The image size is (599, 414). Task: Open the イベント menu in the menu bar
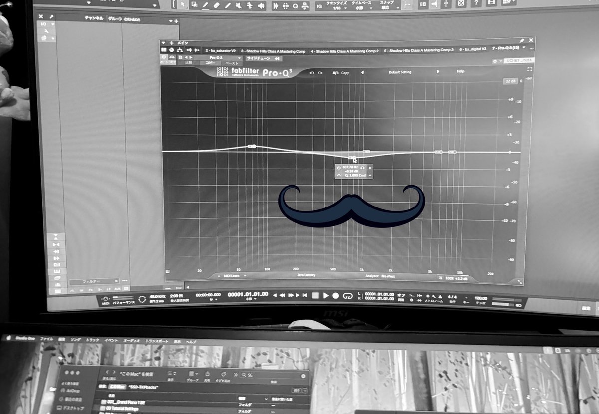(x=111, y=340)
